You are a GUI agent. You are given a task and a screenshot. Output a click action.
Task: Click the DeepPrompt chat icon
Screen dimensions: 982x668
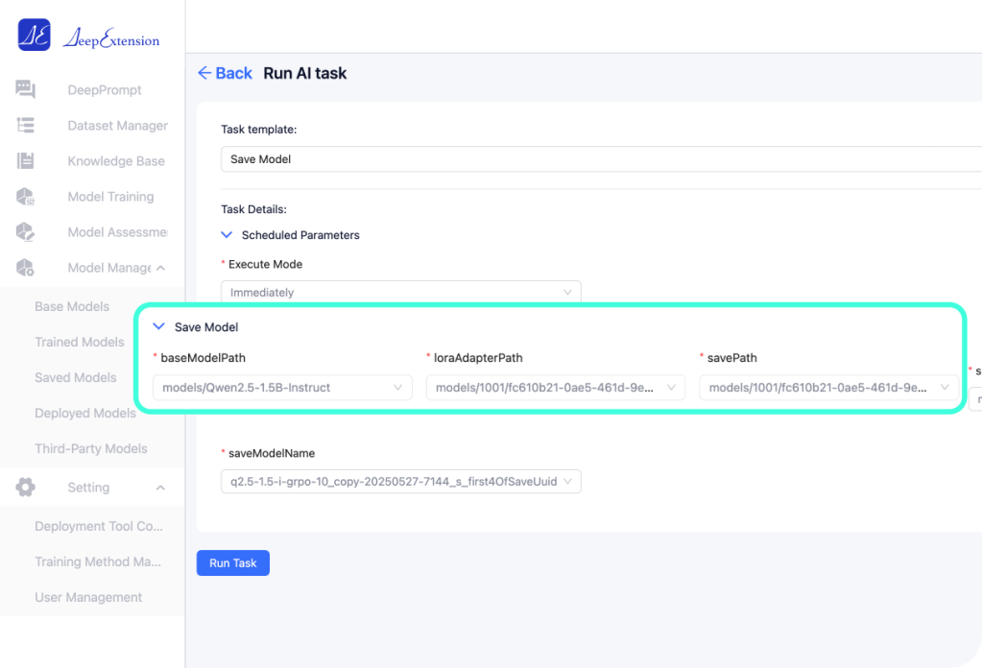(26, 90)
